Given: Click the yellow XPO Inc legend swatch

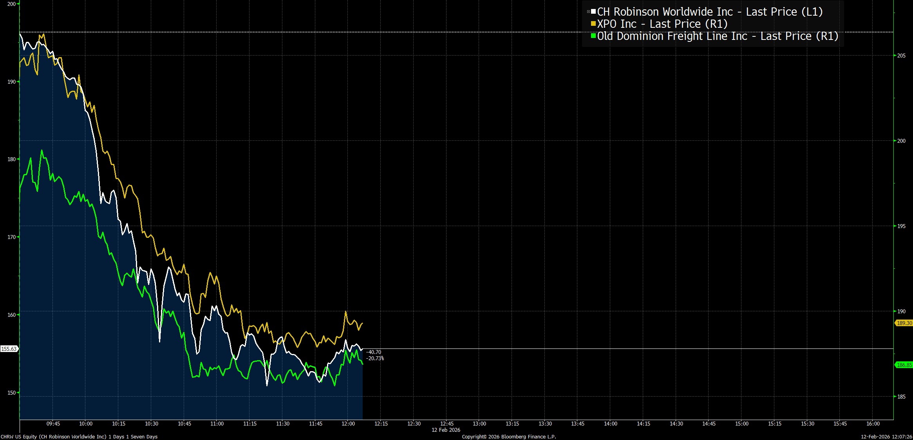Looking at the screenshot, I should click(x=593, y=24).
